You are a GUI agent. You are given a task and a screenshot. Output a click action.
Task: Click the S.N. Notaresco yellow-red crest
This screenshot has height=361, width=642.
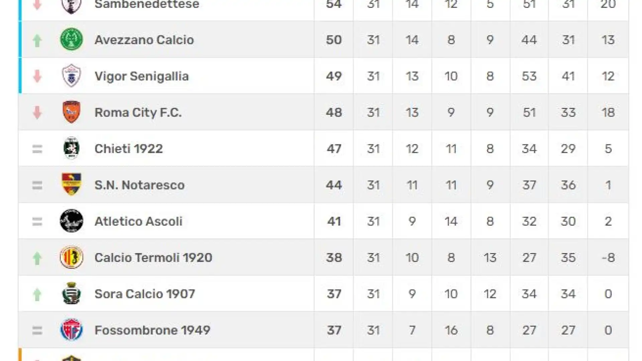[x=71, y=184]
